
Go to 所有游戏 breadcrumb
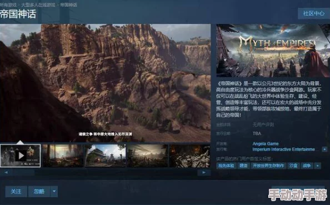8,4
